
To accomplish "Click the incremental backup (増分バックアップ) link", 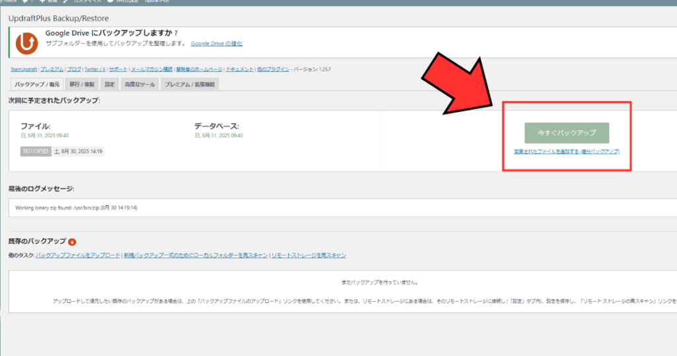I will (x=567, y=152).
